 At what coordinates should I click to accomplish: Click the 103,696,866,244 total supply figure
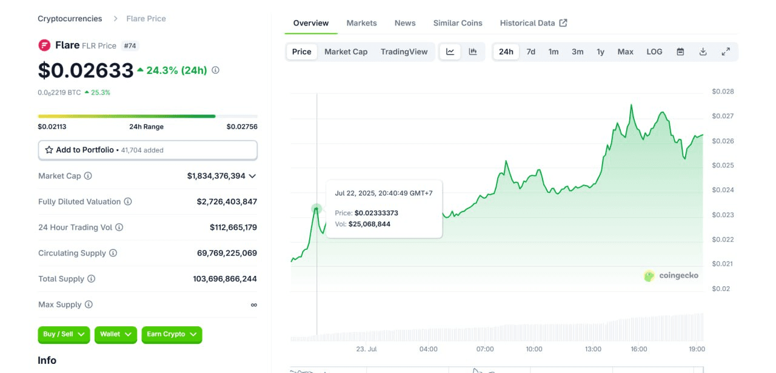click(x=225, y=279)
